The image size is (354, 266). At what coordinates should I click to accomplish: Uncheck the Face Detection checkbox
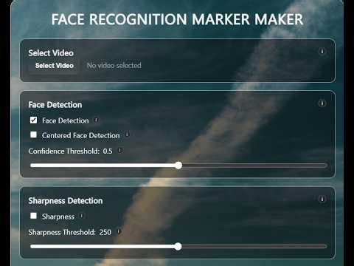pyautogui.click(x=33, y=120)
